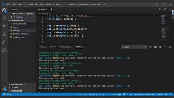Viewport: 174px width, 98px height.
Task: Open package-lock.json file
Action: tap(21, 34)
